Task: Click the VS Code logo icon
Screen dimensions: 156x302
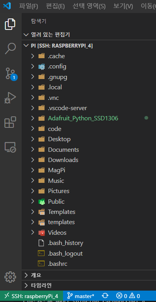Action: click(x=7, y=6)
